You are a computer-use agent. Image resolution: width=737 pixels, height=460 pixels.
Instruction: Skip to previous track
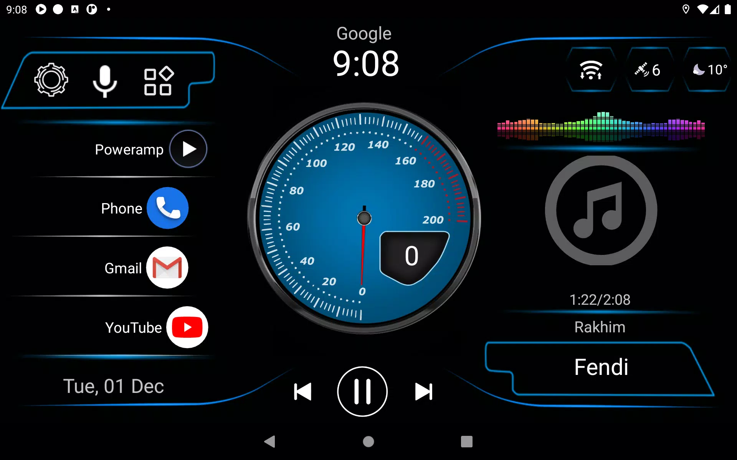coord(301,392)
